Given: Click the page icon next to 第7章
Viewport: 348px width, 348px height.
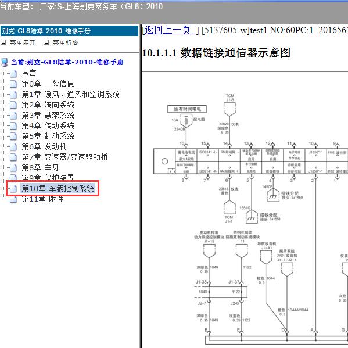Looking at the screenshot, I should (x=13, y=157).
